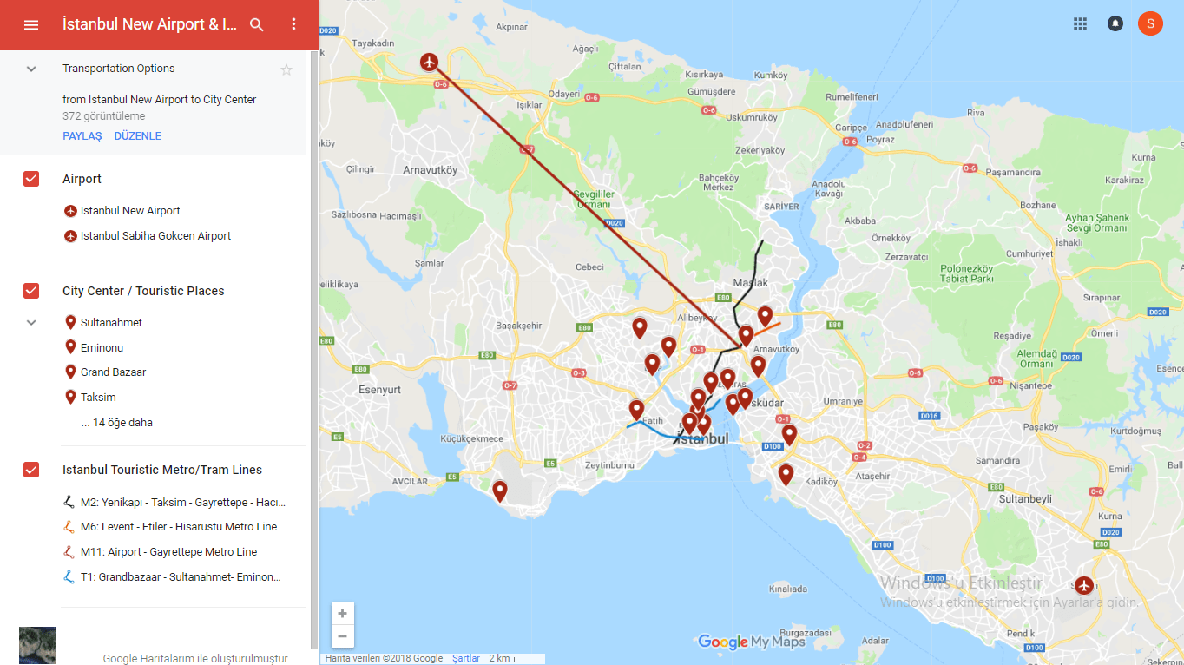Click the map pin near Fatih
This screenshot has width=1184, height=665.
click(636, 410)
